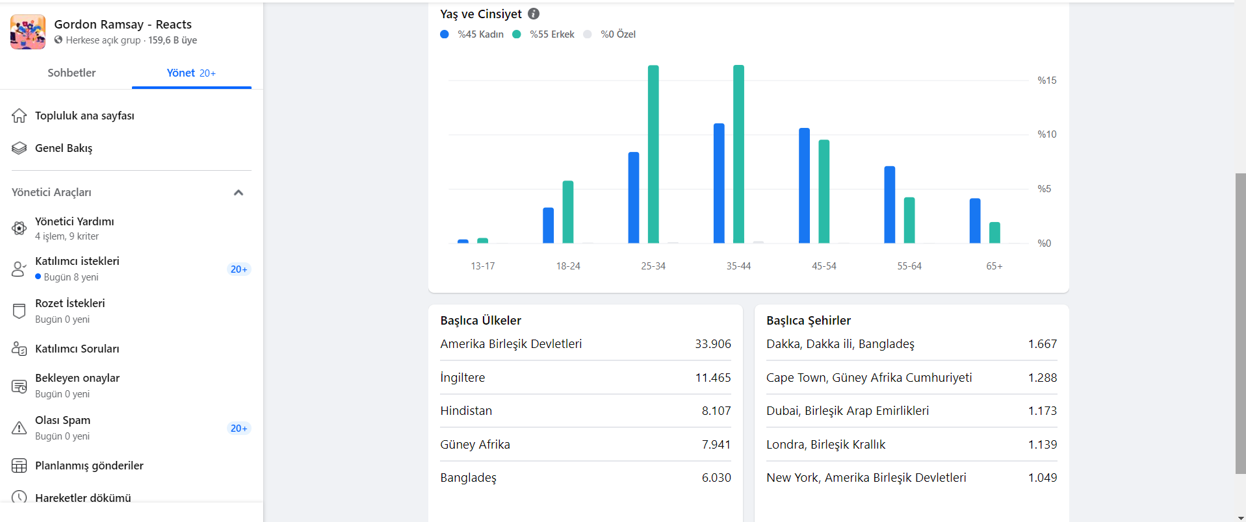Click the İngiltere country row

pyautogui.click(x=586, y=377)
